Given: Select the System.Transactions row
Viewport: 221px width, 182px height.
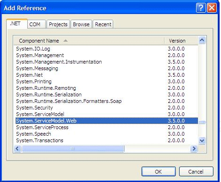Looking at the screenshot, I should pyautogui.click(x=107, y=140).
